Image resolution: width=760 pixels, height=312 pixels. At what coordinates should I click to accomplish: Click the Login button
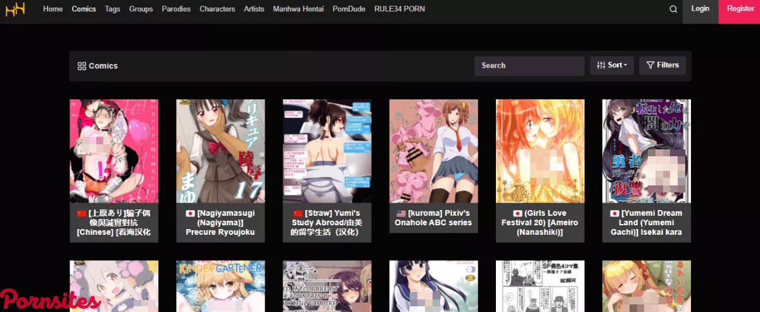point(700,9)
